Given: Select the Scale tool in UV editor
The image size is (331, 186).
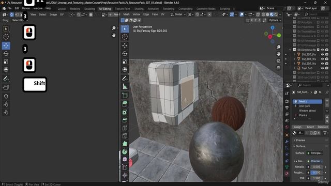Looking at the screenshot, I should (6, 61).
